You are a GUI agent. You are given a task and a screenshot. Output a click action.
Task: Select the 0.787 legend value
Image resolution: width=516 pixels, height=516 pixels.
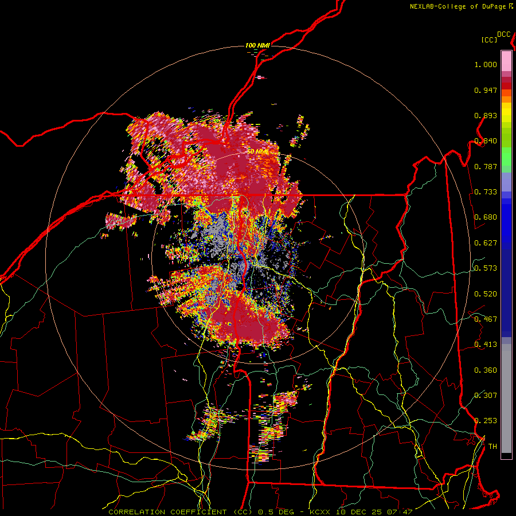tap(486, 166)
